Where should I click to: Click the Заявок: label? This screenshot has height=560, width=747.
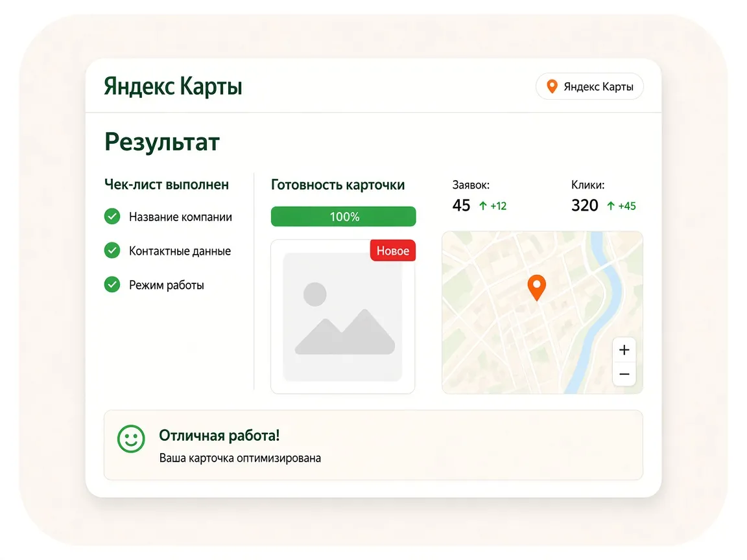[471, 185]
